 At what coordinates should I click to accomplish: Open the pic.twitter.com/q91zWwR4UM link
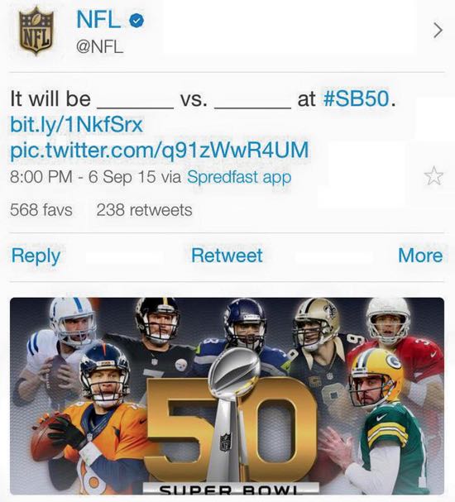point(160,151)
